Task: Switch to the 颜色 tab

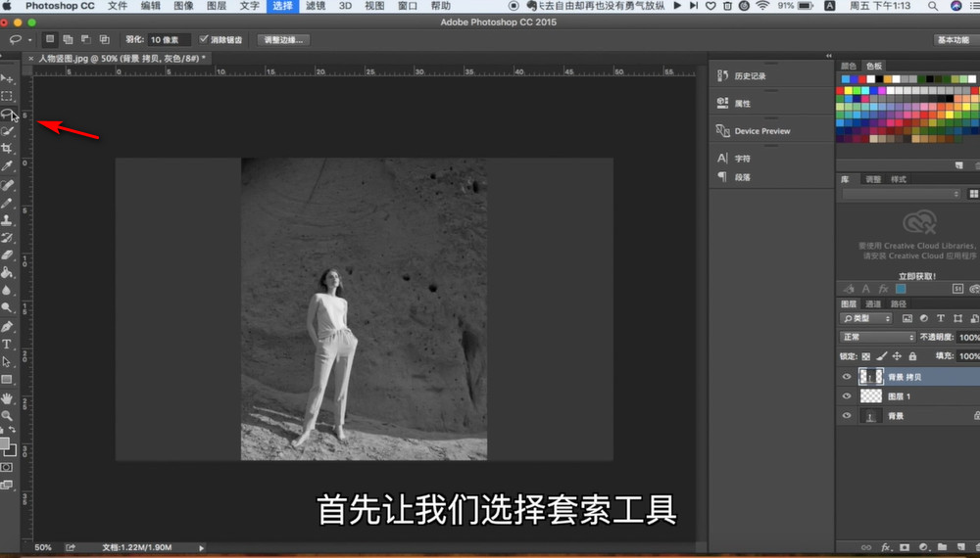Action: (848, 66)
